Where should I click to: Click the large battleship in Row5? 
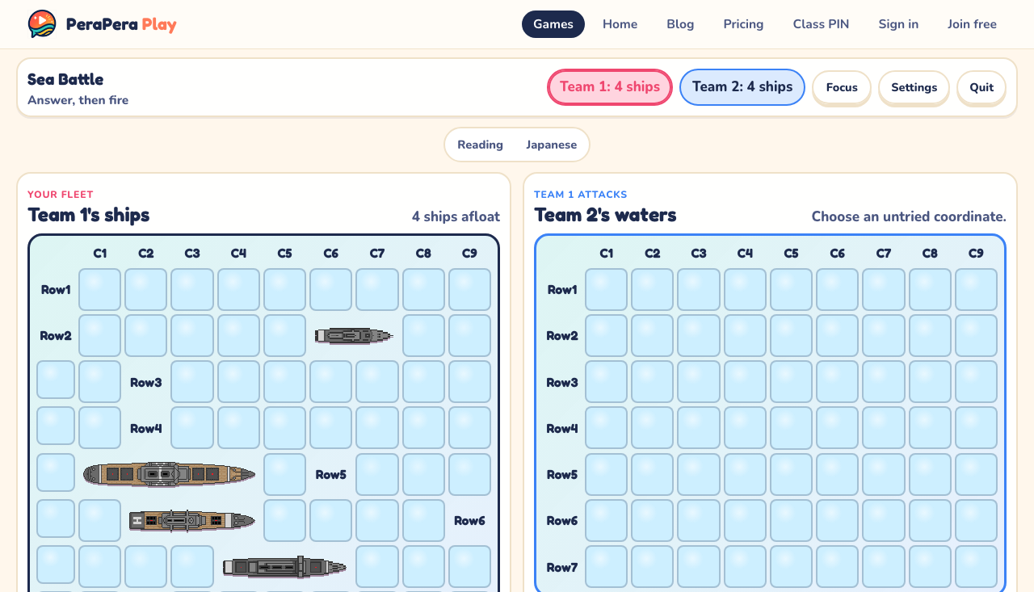(169, 475)
